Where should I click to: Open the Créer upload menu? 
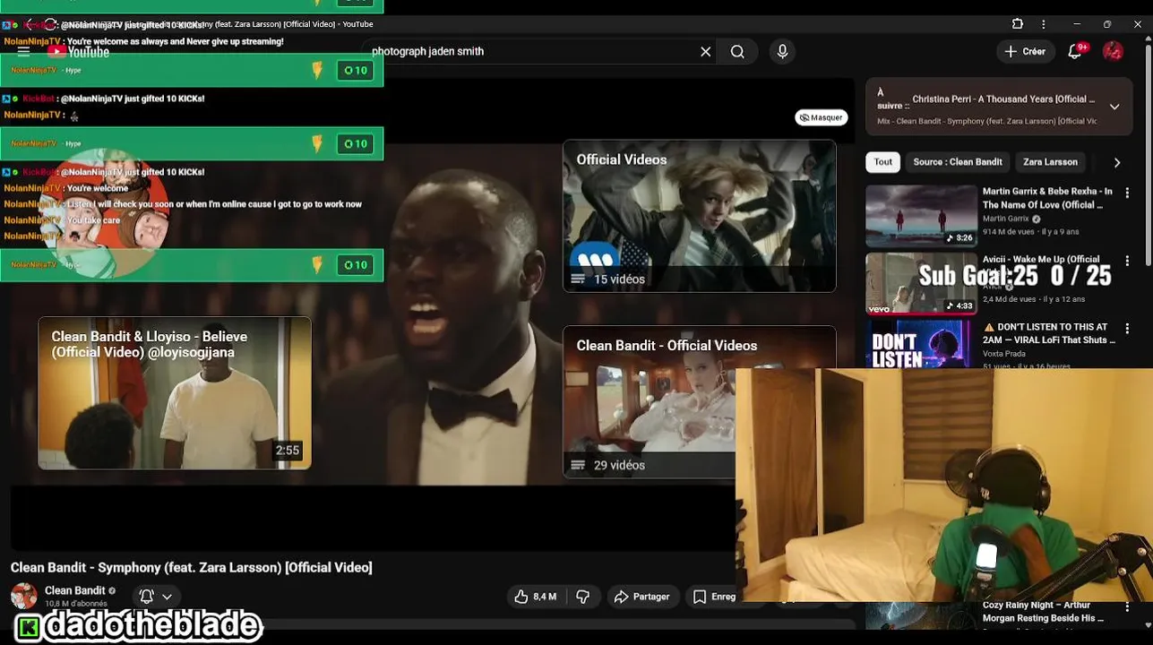click(x=1025, y=51)
